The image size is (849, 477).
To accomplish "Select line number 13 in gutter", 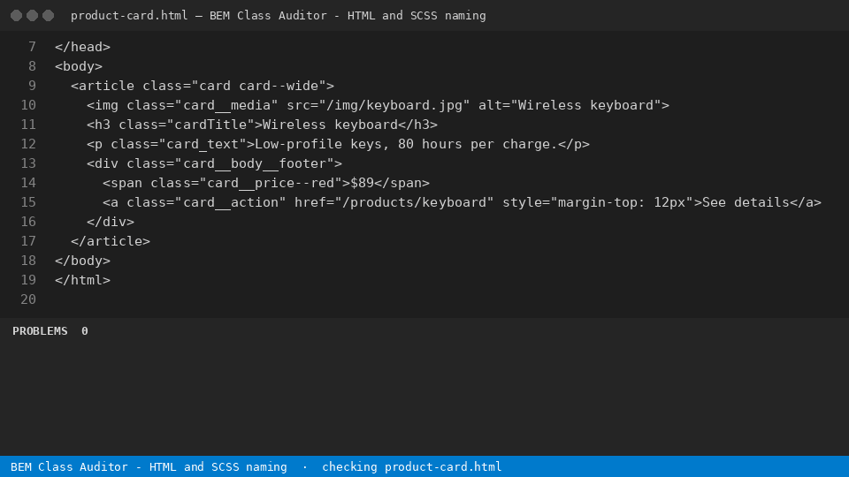I will click(28, 164).
